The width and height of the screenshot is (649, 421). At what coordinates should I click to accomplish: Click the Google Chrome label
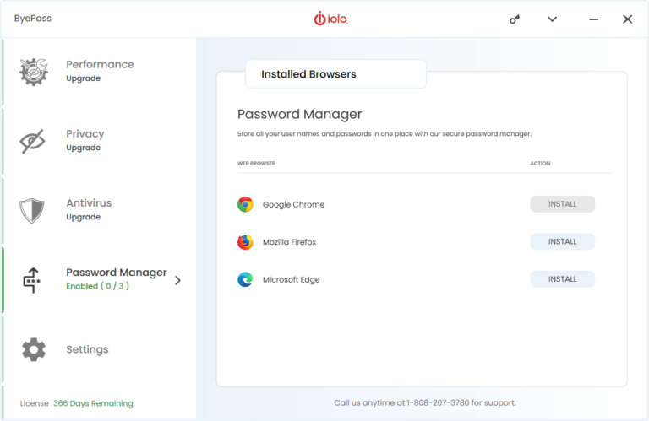(x=293, y=204)
